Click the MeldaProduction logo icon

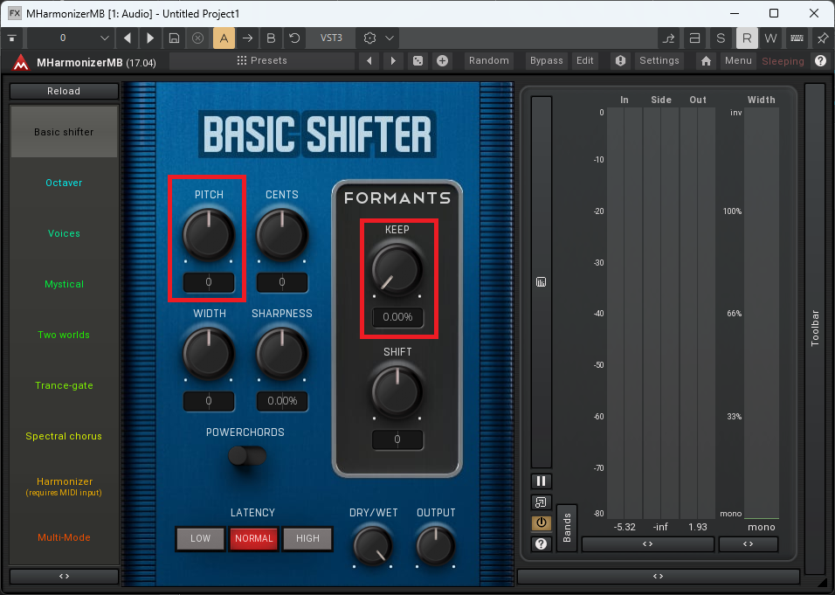click(x=21, y=62)
